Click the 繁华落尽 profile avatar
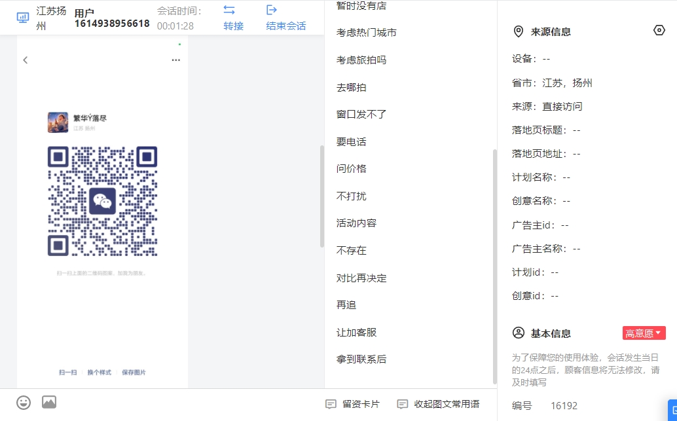This screenshot has height=421, width=677. (x=58, y=122)
